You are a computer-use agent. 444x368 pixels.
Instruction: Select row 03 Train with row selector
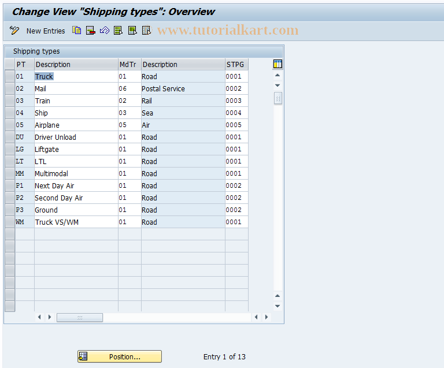tap(10, 101)
